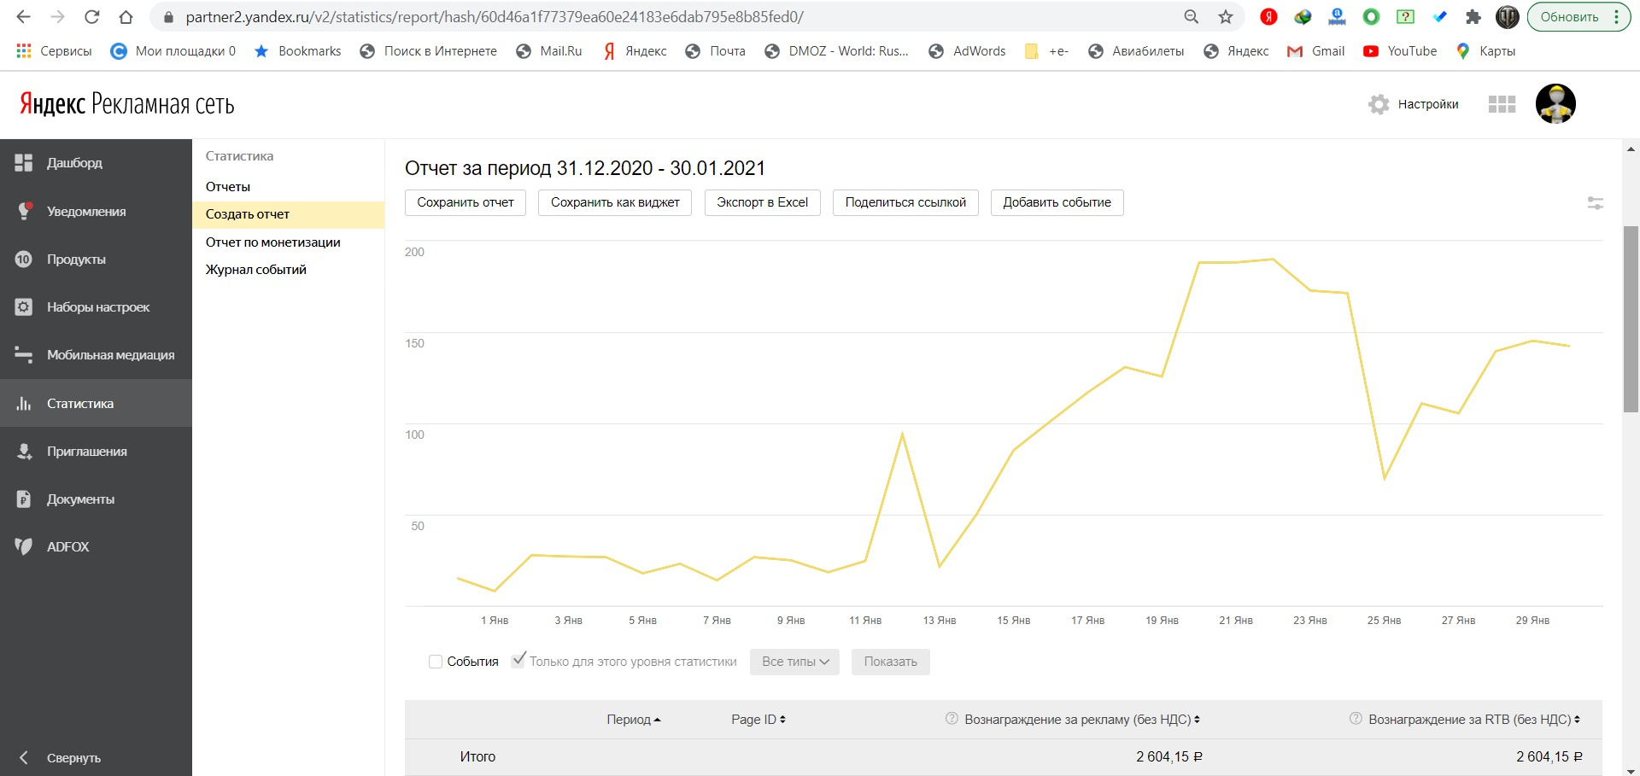Open 'Мои площадки 0' bookmark

point(173,51)
